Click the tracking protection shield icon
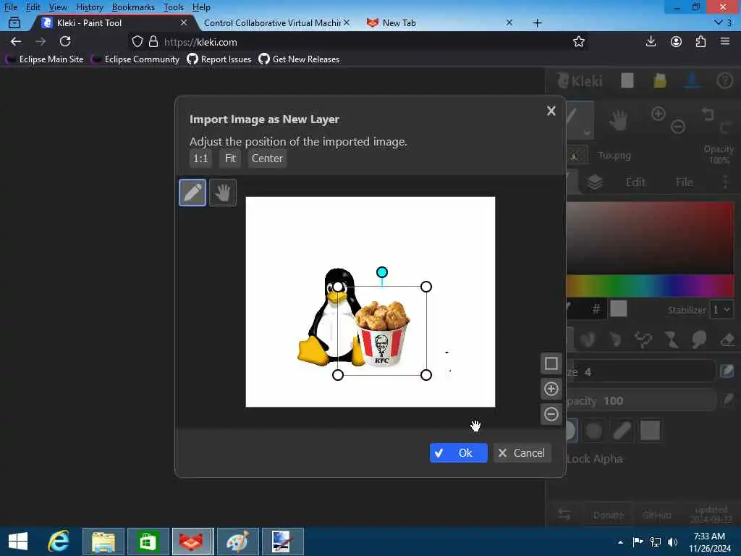741x556 pixels. coord(137,41)
